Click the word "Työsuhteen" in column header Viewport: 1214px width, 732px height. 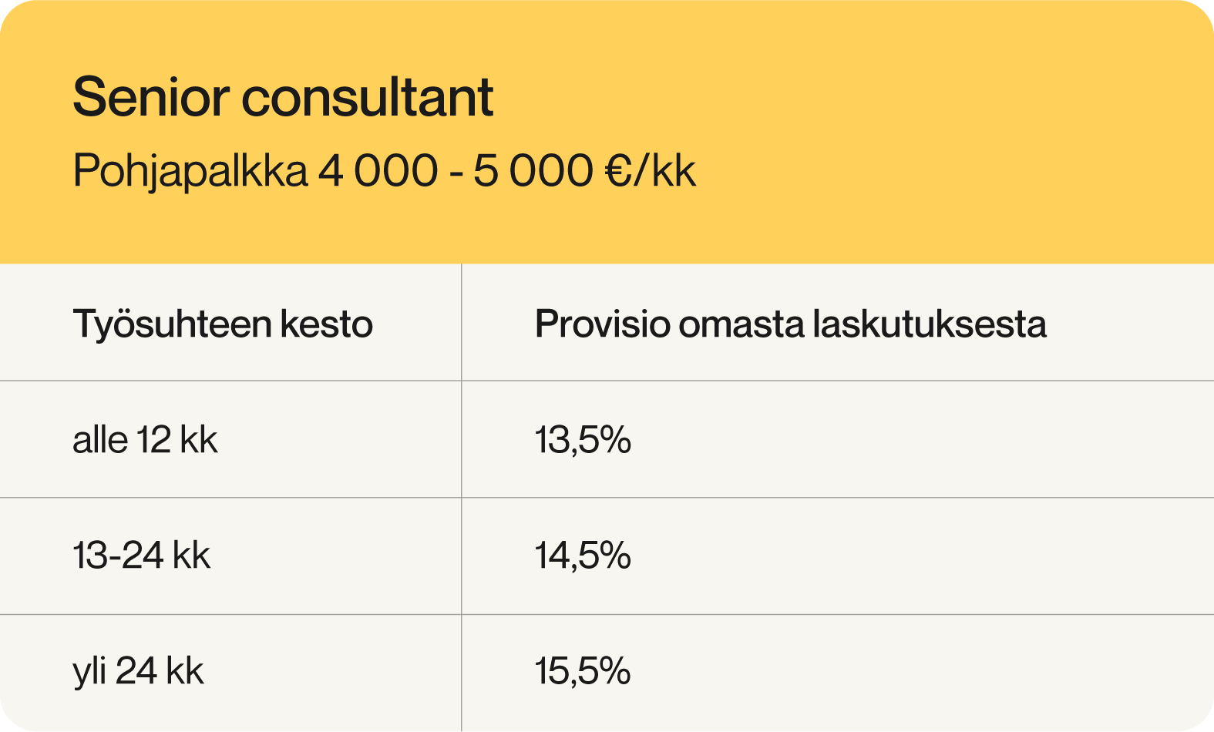170,324
